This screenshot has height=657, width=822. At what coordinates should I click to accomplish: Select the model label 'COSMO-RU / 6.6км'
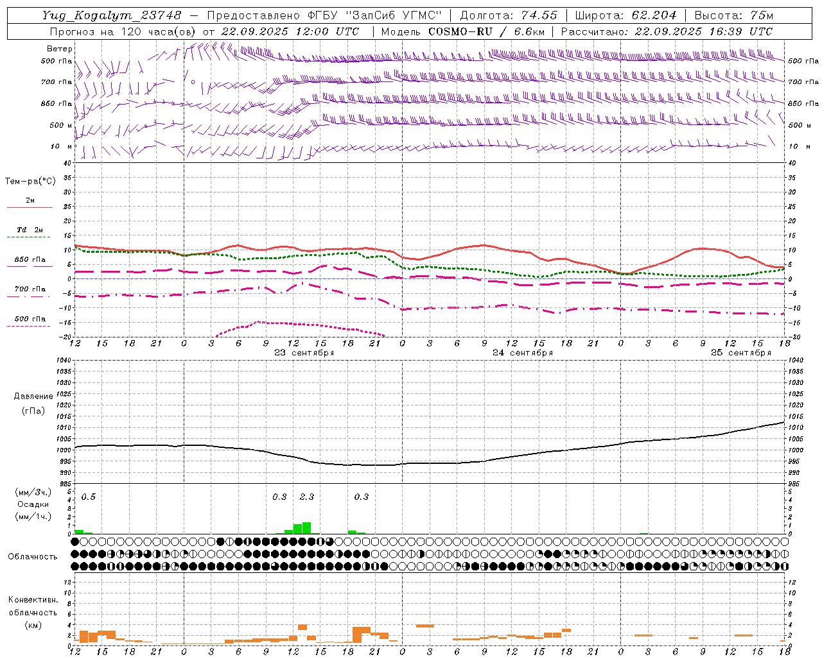[x=487, y=31]
